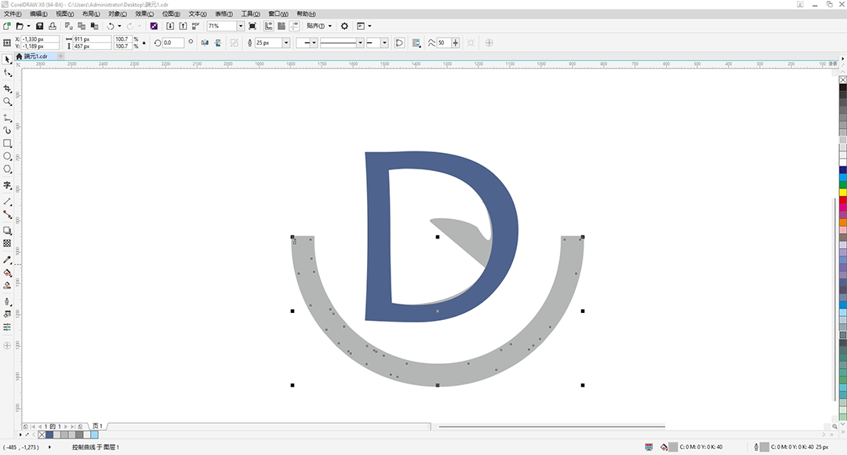Pick the Ellipse tool
Screen dimensions: 847x455
(x=7, y=157)
